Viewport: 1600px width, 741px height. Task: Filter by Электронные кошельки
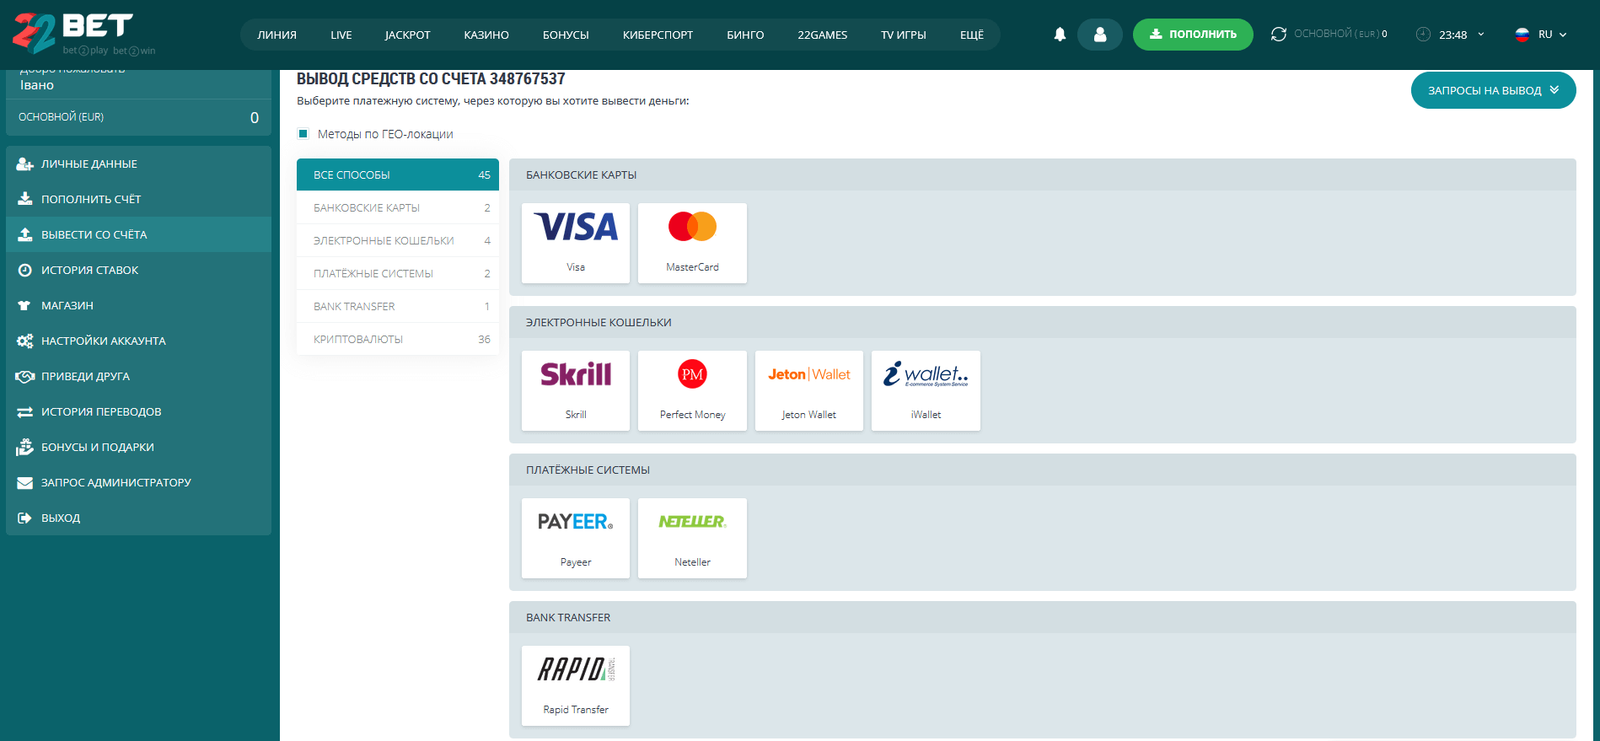pyautogui.click(x=398, y=240)
